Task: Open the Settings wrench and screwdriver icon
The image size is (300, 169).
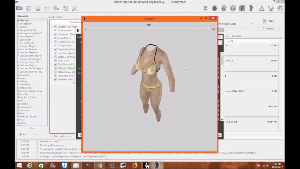Action: pos(74,9)
